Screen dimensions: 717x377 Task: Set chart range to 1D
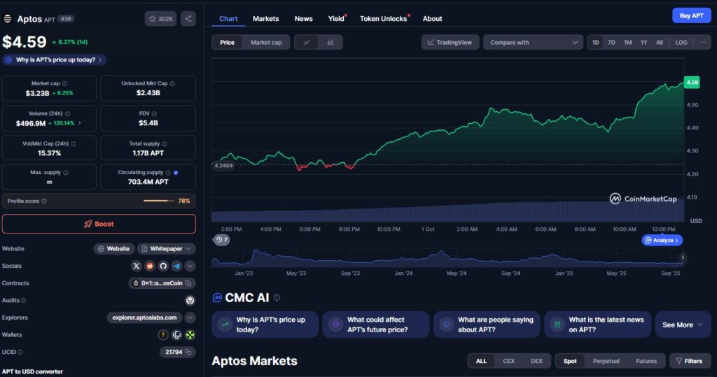coord(595,43)
